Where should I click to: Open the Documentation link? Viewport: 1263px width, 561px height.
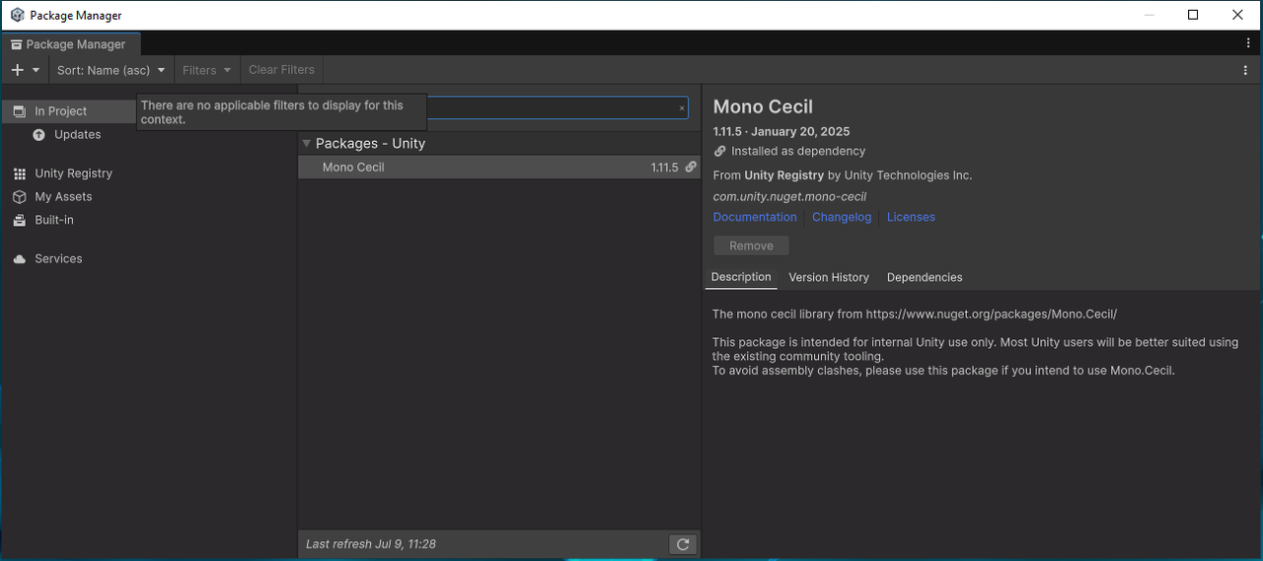[x=755, y=217]
